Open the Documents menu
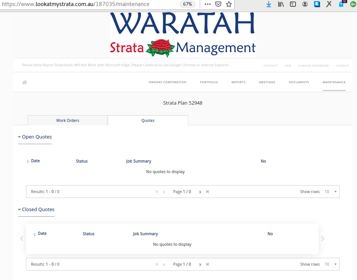The height and width of the screenshot is (280, 357). [299, 82]
